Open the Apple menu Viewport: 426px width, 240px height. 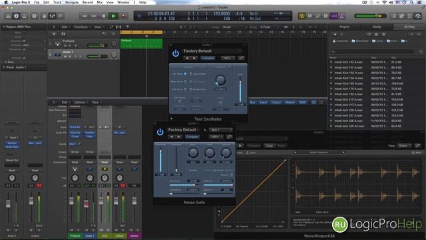coord(5,2)
